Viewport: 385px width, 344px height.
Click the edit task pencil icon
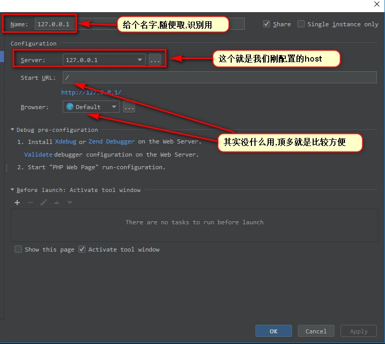coord(44,203)
